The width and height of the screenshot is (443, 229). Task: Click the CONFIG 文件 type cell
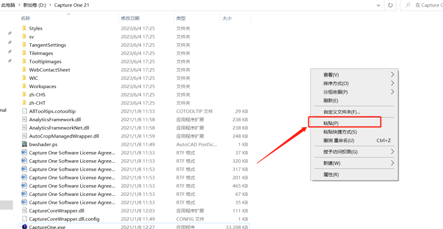(190, 219)
